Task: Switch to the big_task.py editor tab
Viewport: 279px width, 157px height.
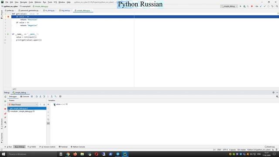Action: point(65,10)
